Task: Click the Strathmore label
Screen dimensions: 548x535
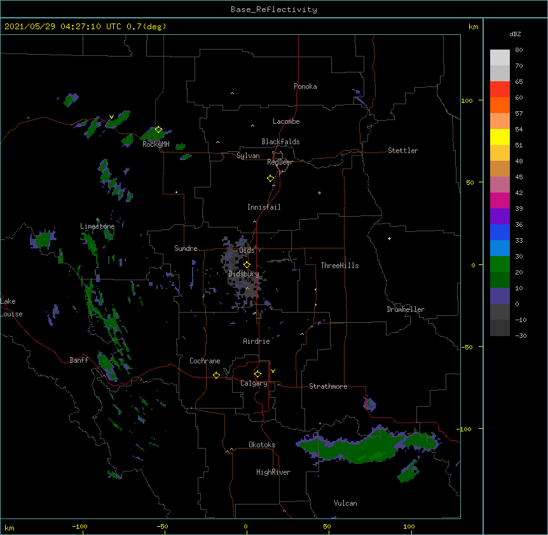Action: (x=328, y=386)
